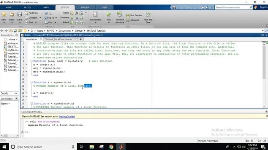268x150 pixels.
Task: Switch to the HOME ribbon tab
Action: [8, 7]
